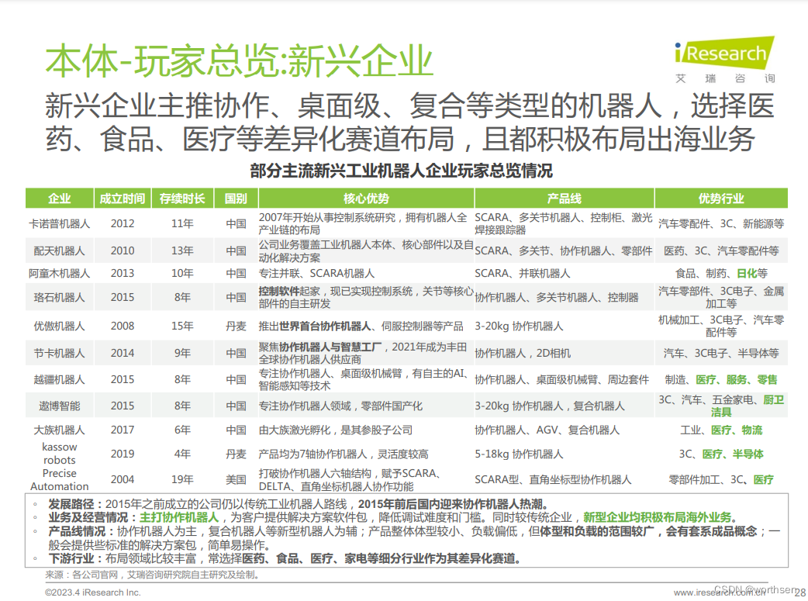Viewport: 808px width, 601px height.
Task: Click the 产品线 column header
Action: 565,199
